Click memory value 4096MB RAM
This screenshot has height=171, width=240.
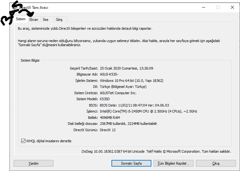(110, 118)
